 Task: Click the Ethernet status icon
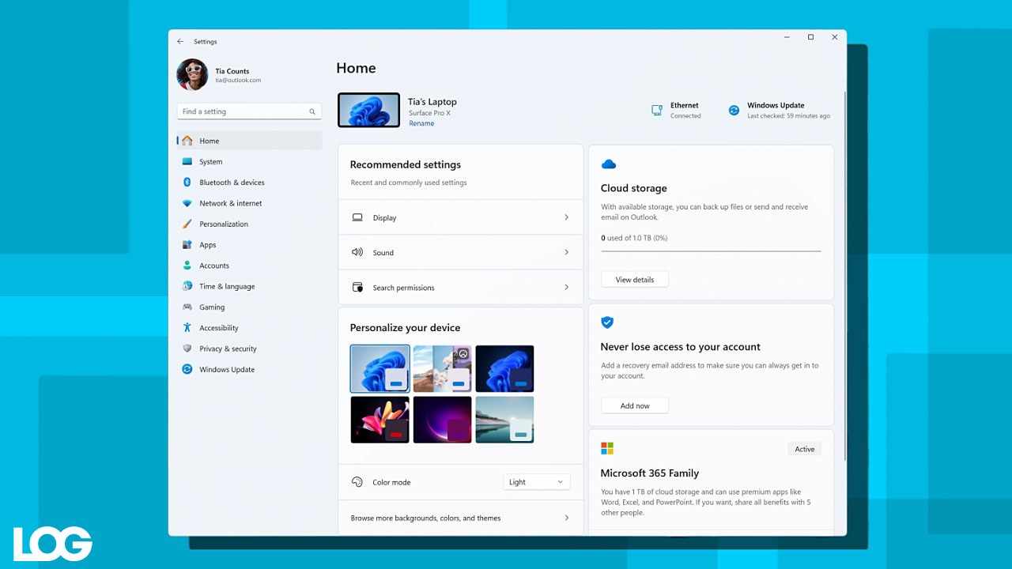click(657, 110)
